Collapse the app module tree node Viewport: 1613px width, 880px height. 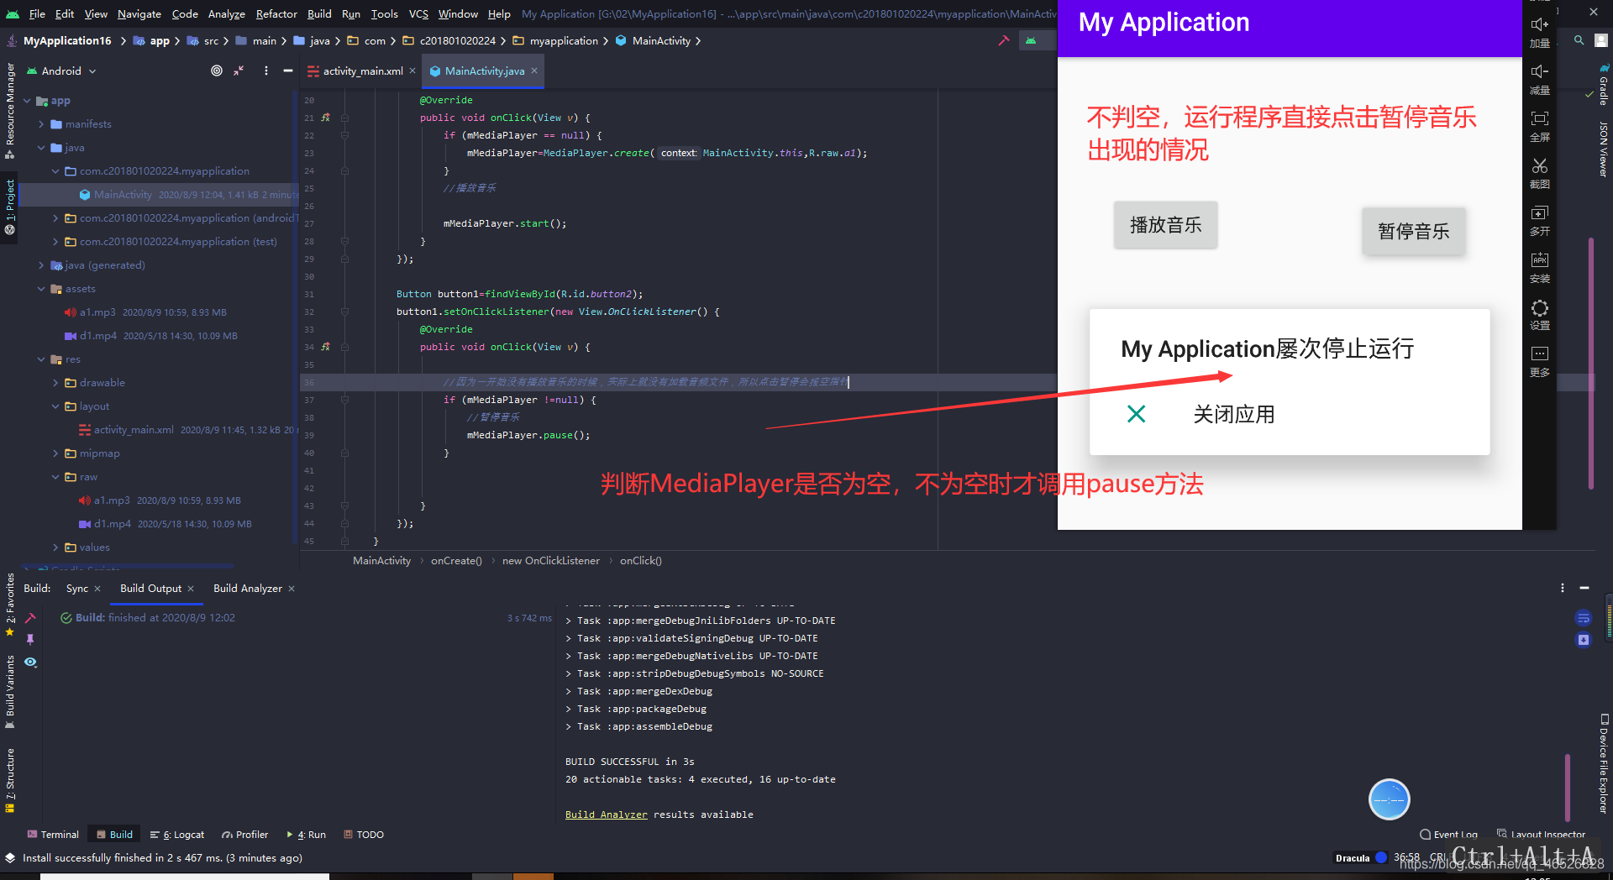point(27,101)
